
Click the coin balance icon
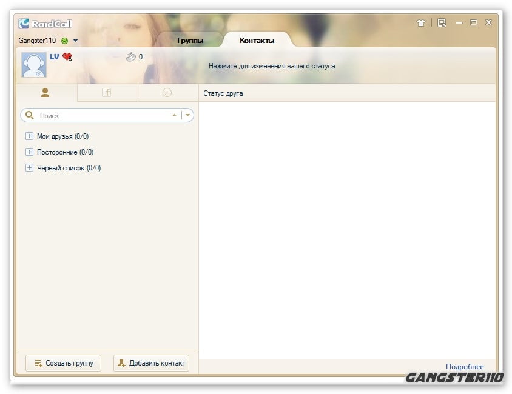tap(131, 57)
